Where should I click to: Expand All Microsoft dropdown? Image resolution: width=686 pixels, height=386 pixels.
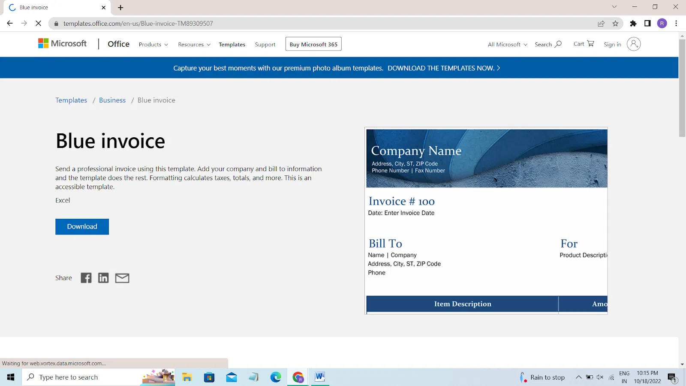[x=508, y=45]
